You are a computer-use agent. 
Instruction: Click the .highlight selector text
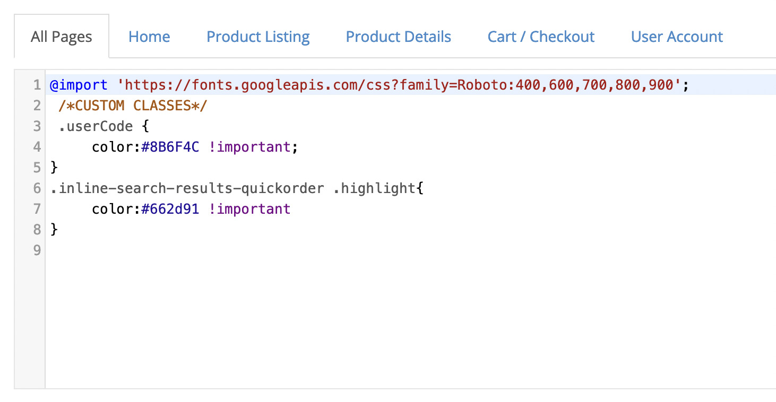click(374, 188)
